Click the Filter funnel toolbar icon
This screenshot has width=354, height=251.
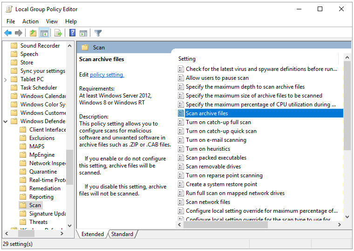click(x=98, y=33)
